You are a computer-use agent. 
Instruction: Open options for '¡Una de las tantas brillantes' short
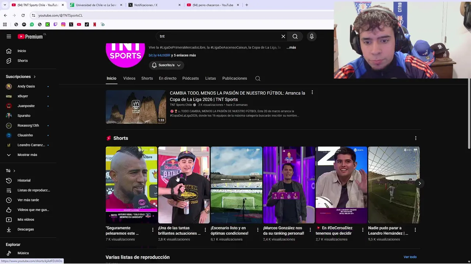pos(205,230)
